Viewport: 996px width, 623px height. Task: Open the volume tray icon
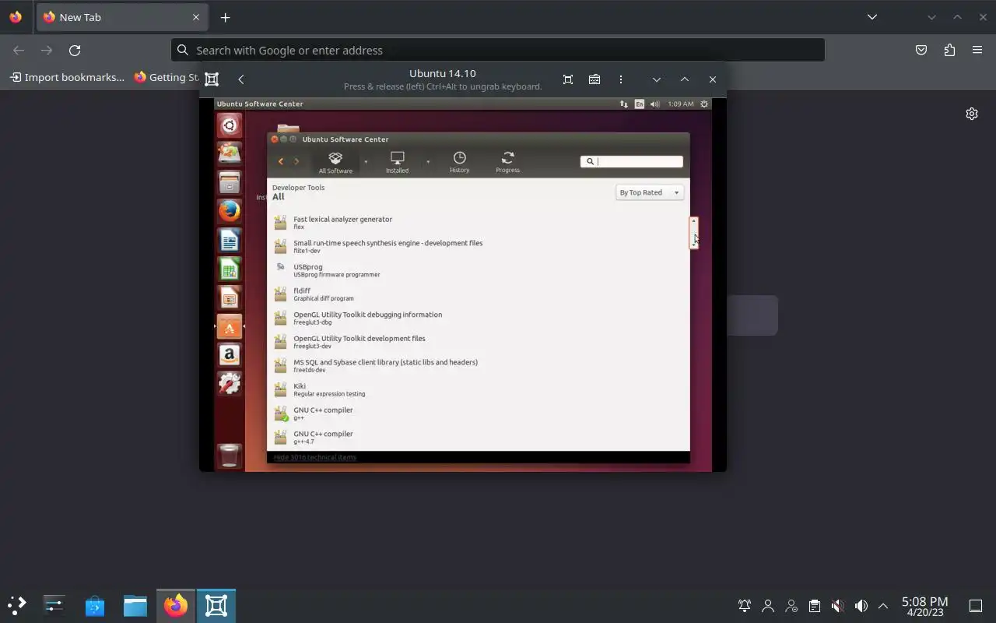[x=861, y=605]
